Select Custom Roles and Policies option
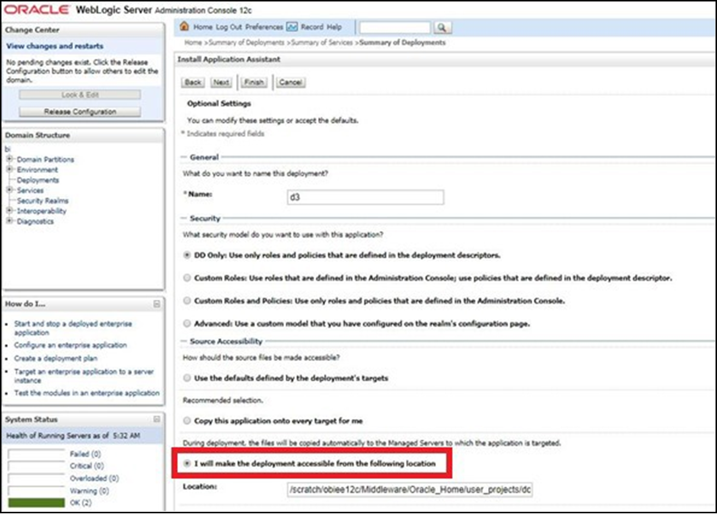717x514 pixels. (187, 301)
